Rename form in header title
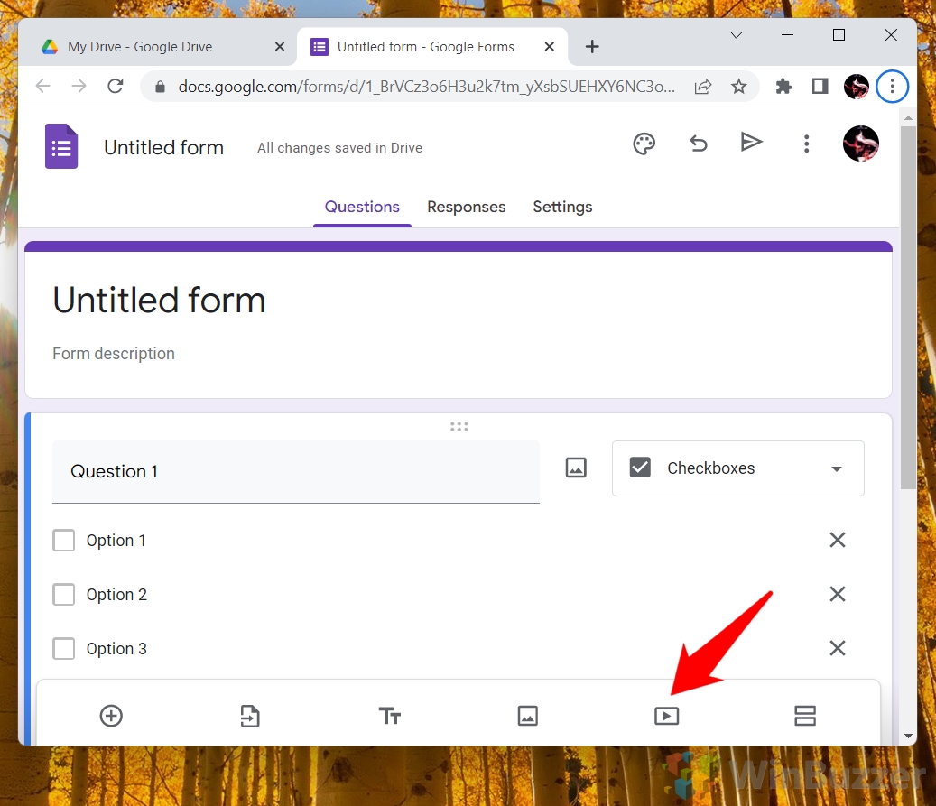The height and width of the screenshot is (806, 936). [163, 147]
